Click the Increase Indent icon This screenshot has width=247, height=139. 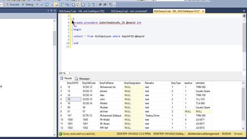(x=105, y=5)
